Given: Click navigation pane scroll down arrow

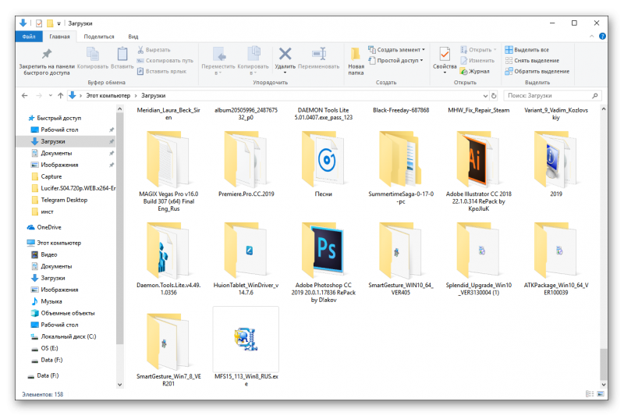Looking at the screenshot, I should [x=120, y=385].
